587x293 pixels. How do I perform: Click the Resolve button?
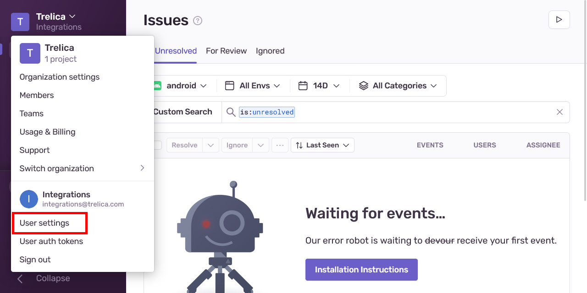[x=184, y=145]
